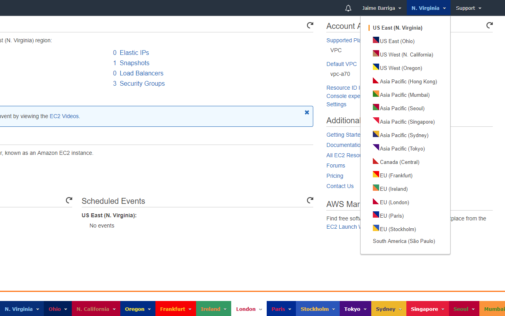Viewport: 505px width, 316px height.
Task: Choose US West (Oregon) region text
Action: [x=401, y=68]
